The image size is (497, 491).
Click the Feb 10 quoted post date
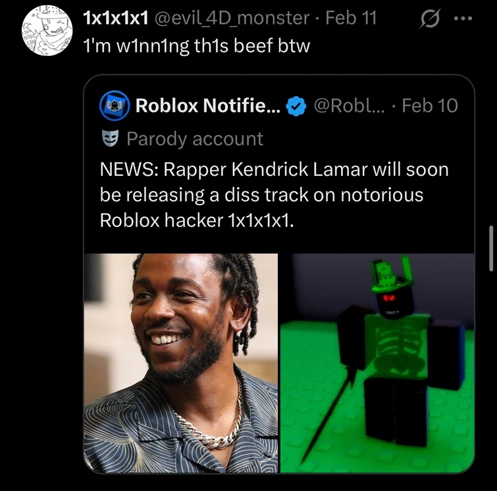[x=429, y=105]
